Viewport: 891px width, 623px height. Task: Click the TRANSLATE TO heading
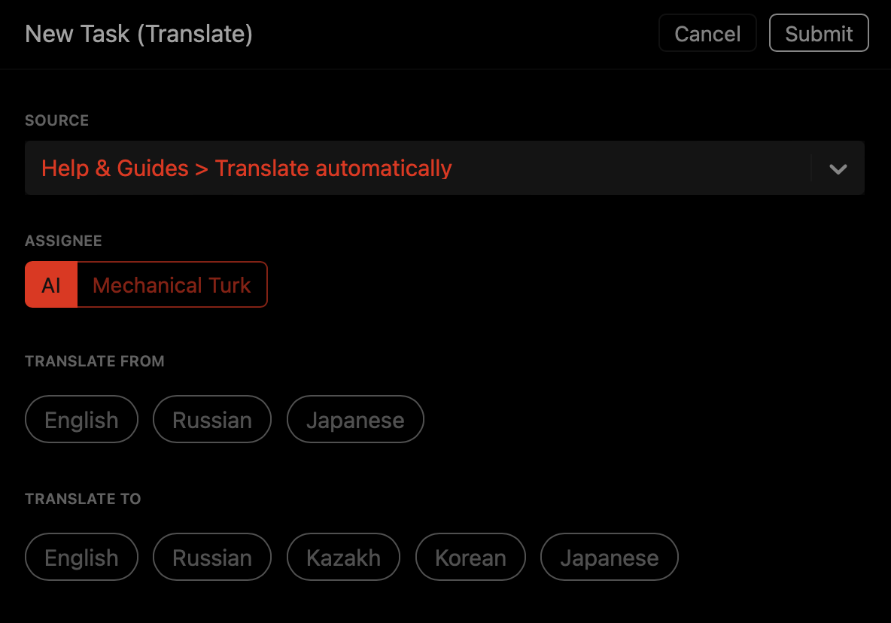(83, 499)
